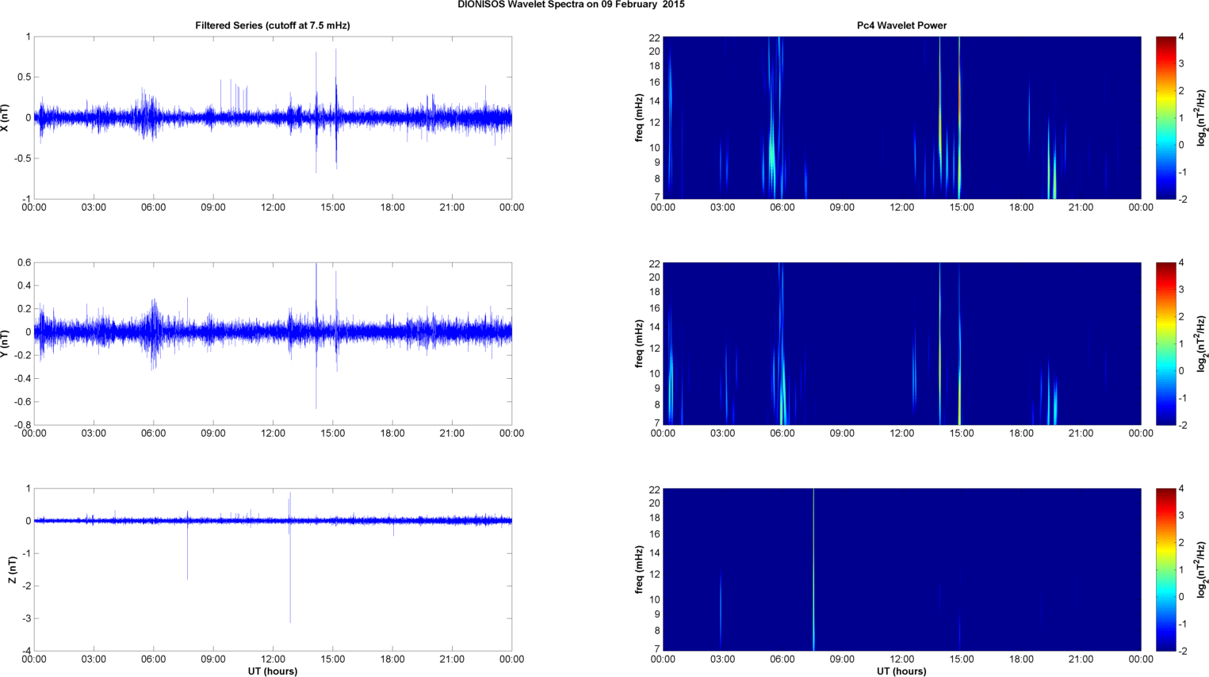Image resolution: width=1209 pixels, height=677 pixels.
Task: Click the Y (nT) axis label
Action: 6,343
